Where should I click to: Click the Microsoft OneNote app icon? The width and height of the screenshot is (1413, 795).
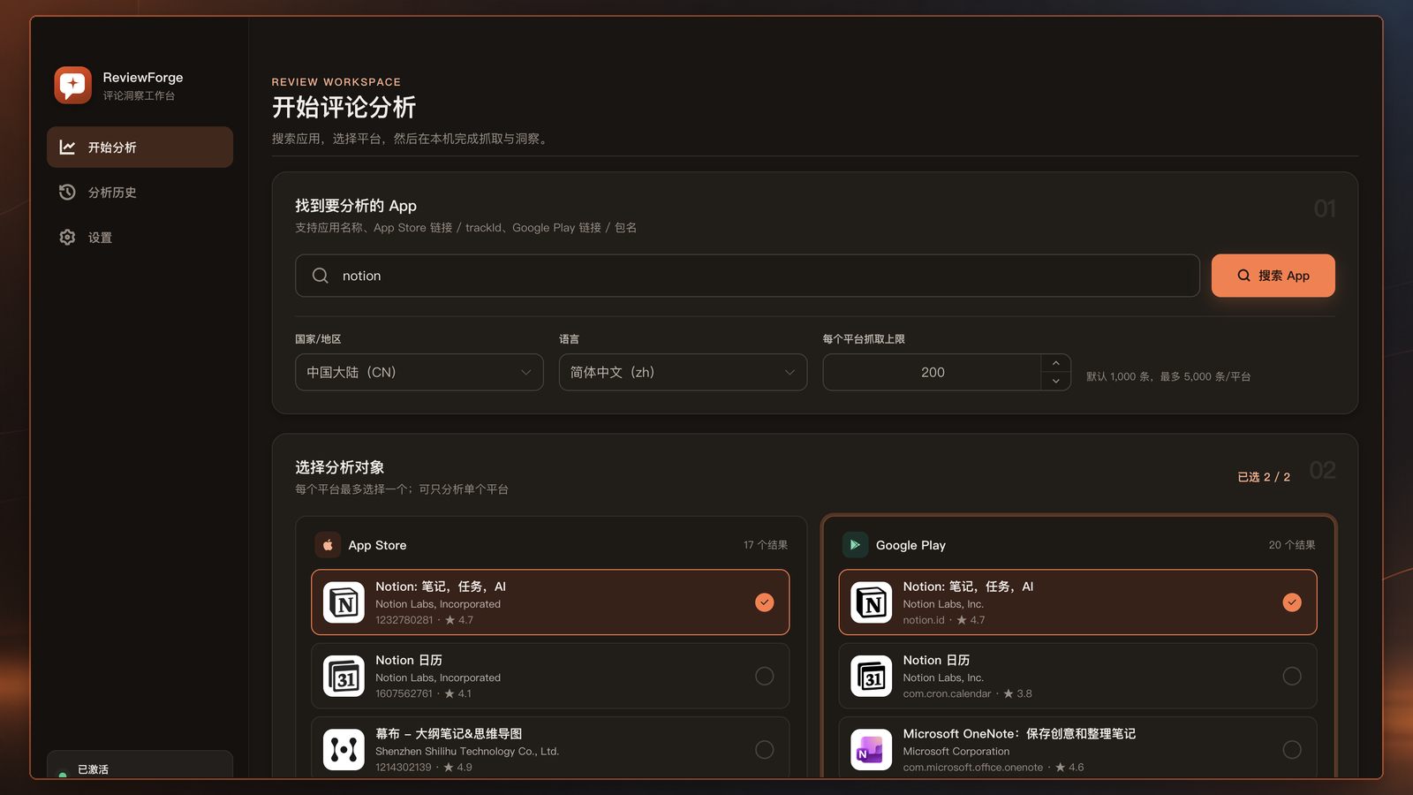click(872, 749)
